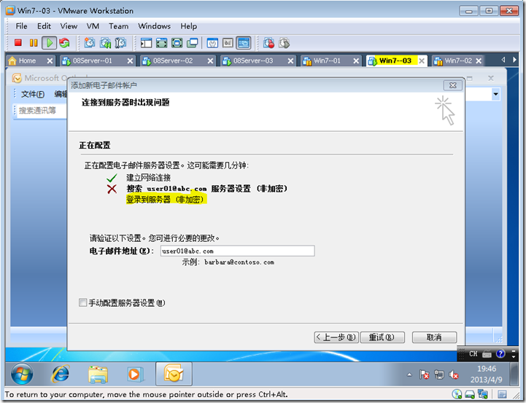Open Windows Media Player taskbar icon
The height and width of the screenshot is (403, 526).
(x=135, y=374)
